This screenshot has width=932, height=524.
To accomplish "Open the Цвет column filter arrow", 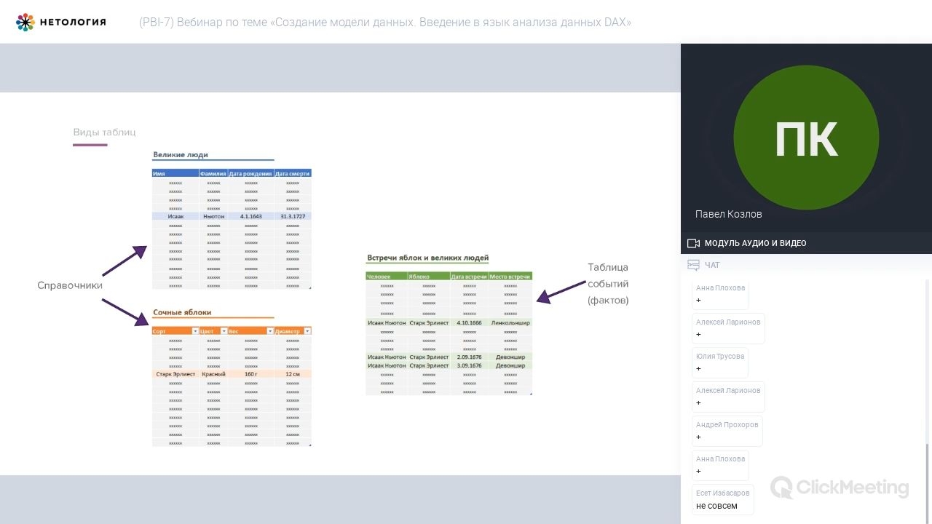I will tap(224, 331).
